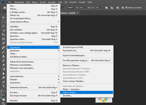This screenshot has width=146, height=105.
Task: Select the Clone Stamp tool
Action: click(x=3, y=56)
